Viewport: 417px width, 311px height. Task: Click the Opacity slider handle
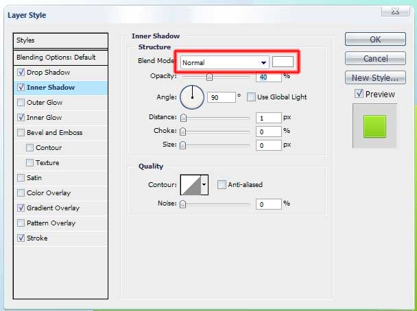point(209,78)
